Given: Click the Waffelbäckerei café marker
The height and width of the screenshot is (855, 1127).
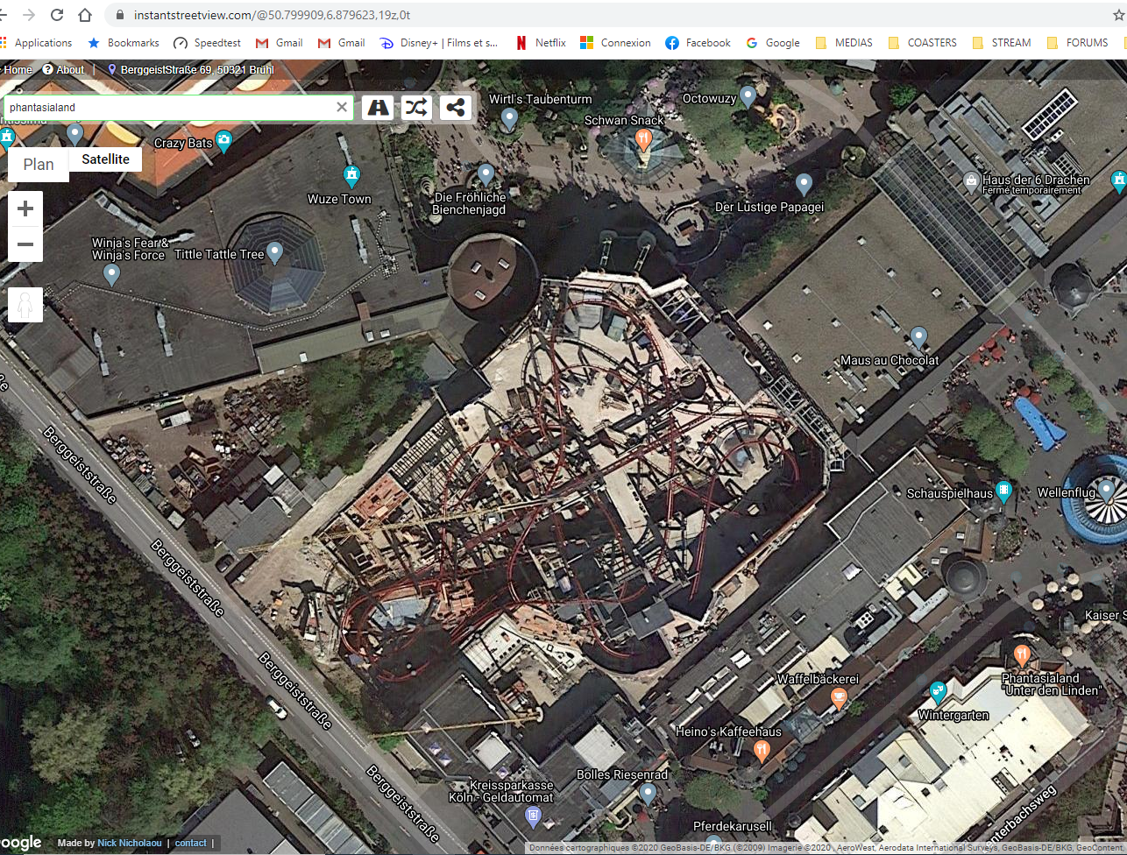Looking at the screenshot, I should pos(839,698).
